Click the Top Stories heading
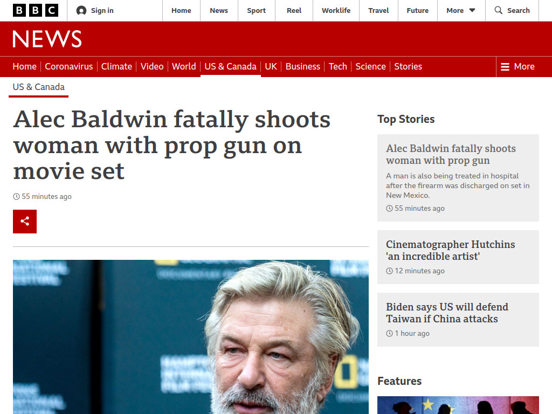 (406, 119)
